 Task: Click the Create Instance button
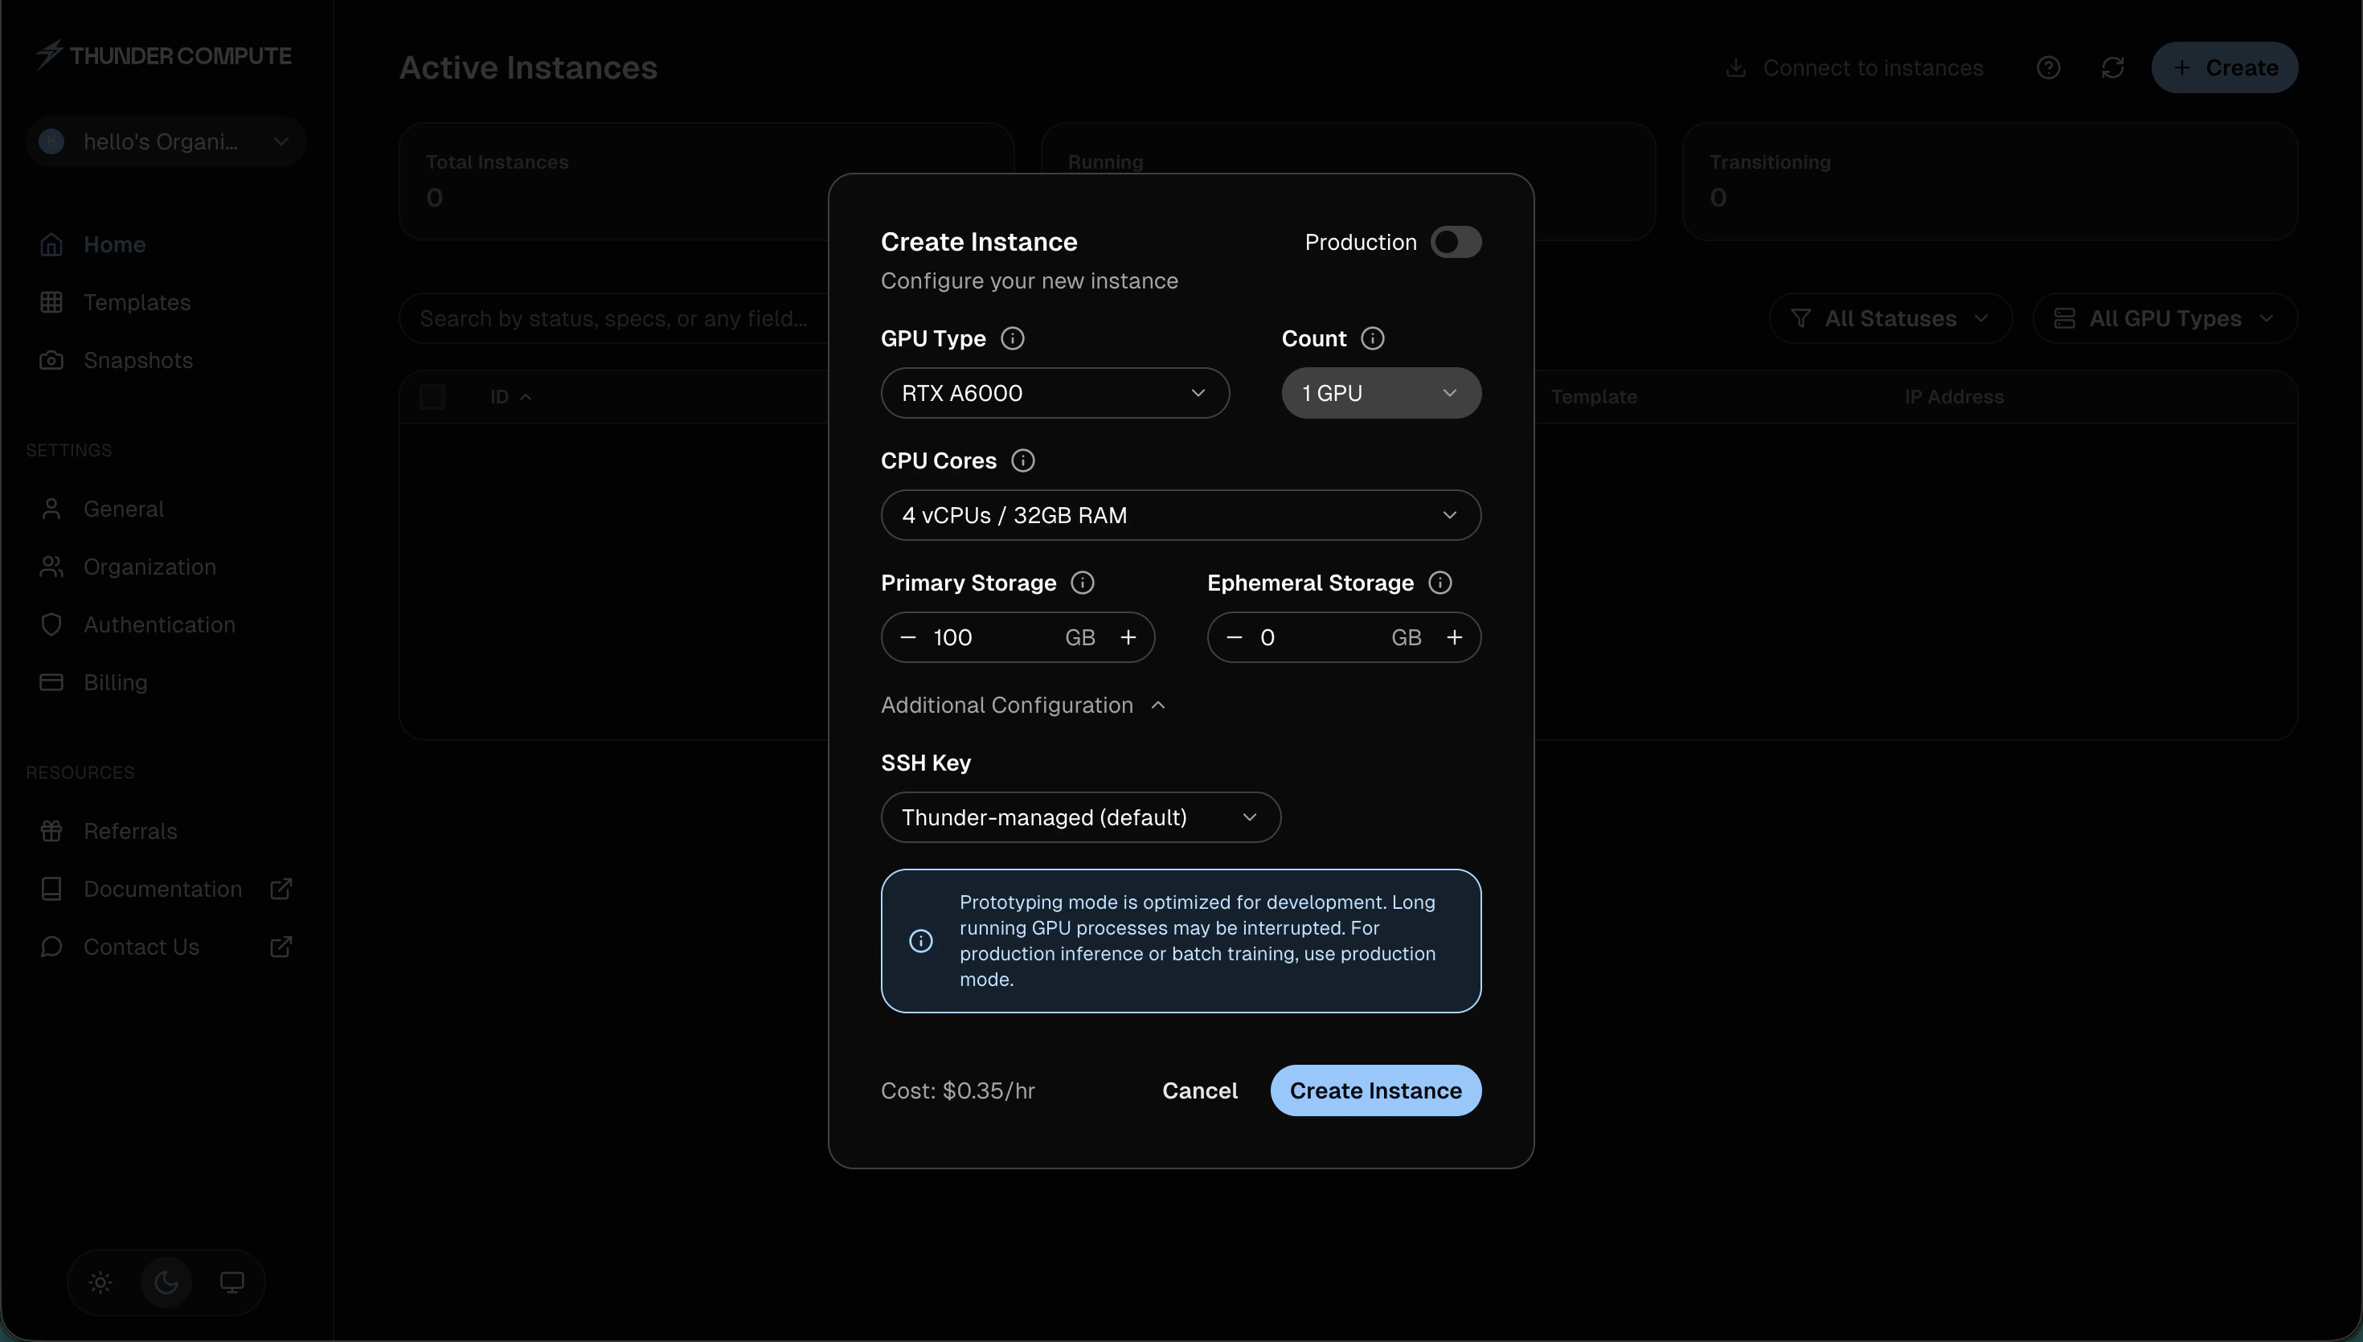[1375, 1091]
